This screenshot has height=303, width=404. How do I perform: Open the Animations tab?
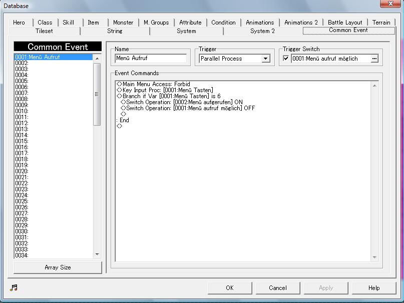coord(260,23)
